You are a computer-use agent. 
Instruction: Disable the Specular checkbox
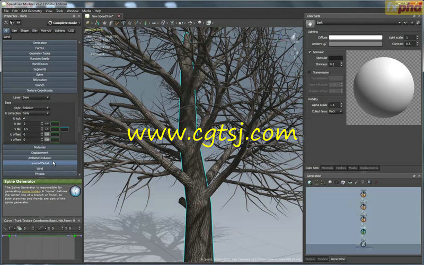310,52
